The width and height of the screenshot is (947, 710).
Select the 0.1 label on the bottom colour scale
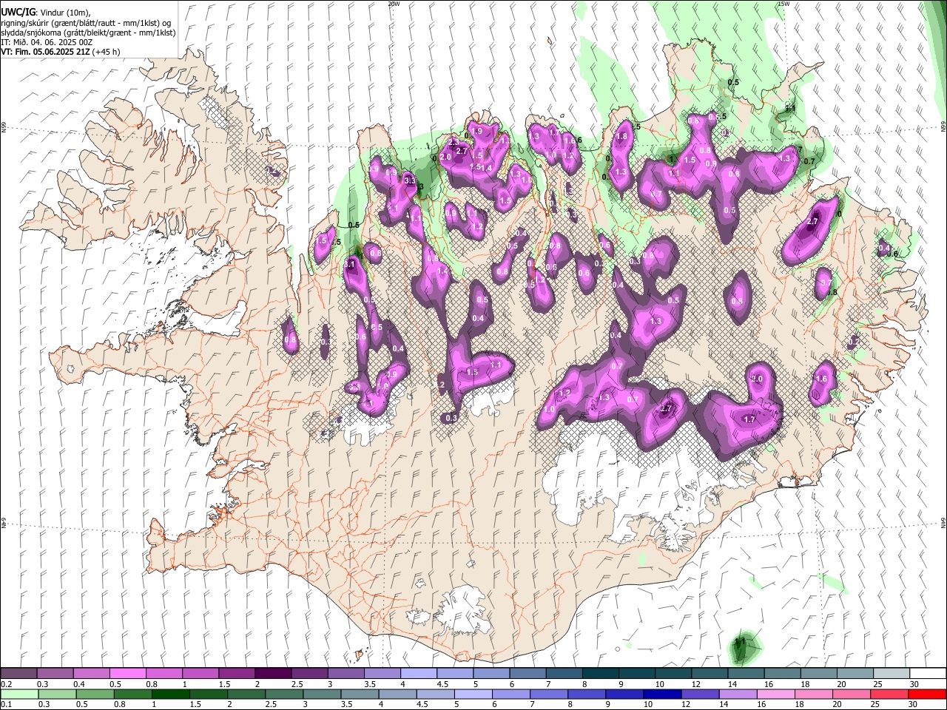click(5, 704)
